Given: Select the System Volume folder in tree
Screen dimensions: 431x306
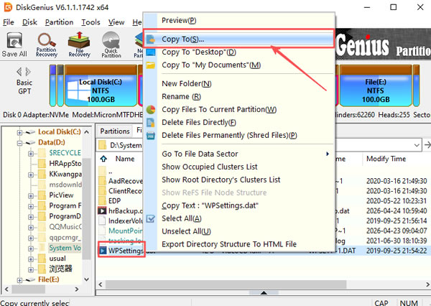Looking at the screenshot, I should pos(65,248).
